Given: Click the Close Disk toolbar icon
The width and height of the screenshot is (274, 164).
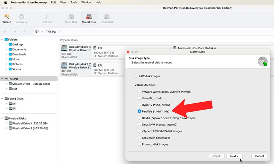Looking at the screenshot, I should point(107,17).
